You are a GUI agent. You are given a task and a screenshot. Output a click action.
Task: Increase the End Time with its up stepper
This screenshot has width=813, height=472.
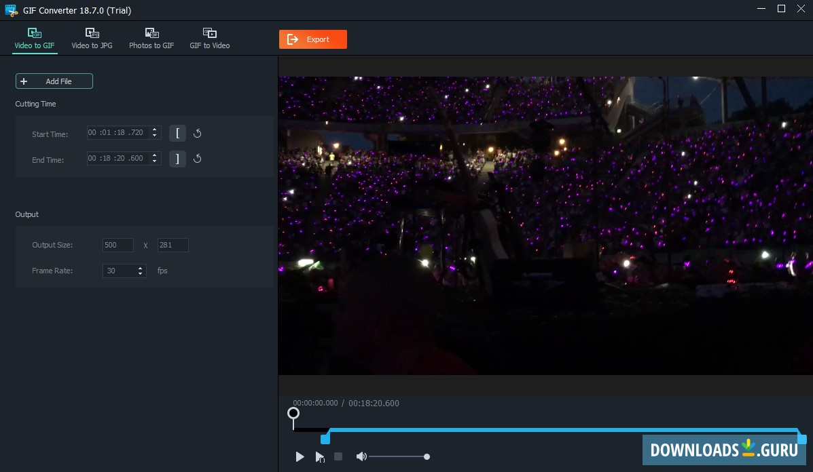pos(153,156)
